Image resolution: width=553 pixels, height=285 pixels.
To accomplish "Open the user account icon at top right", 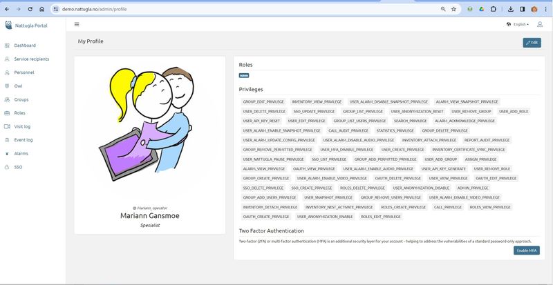I will [540, 24].
